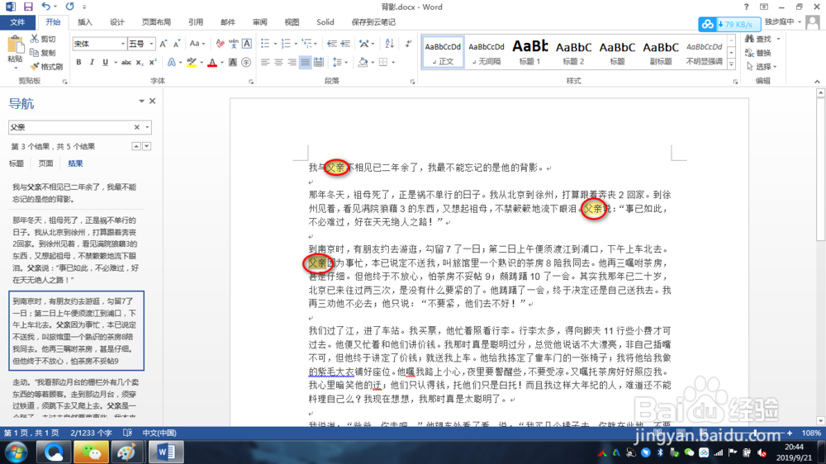
Task: Switch to 设计 Design tab
Action: click(x=117, y=22)
